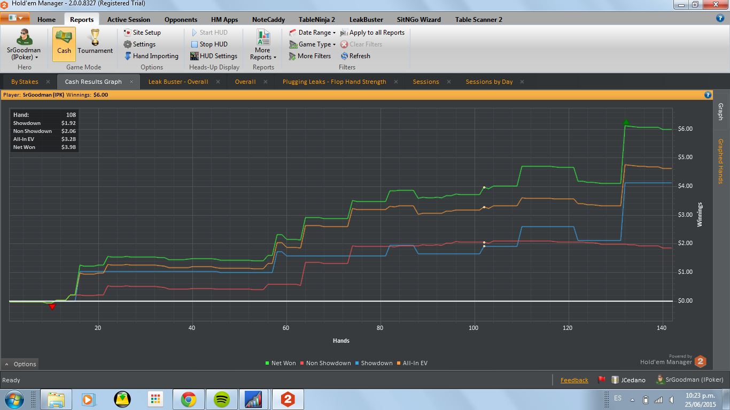Select the Graph side panel tab

720,112
